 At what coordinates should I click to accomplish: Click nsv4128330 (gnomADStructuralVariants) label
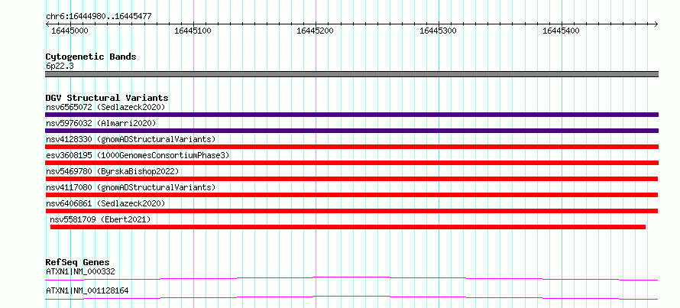click(x=131, y=139)
